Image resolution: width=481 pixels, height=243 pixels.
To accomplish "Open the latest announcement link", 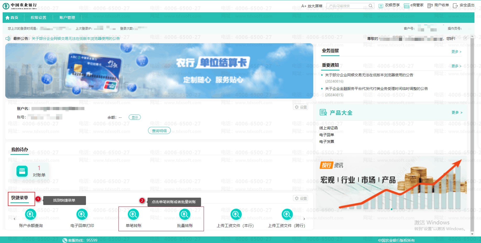I will [x=75, y=39].
